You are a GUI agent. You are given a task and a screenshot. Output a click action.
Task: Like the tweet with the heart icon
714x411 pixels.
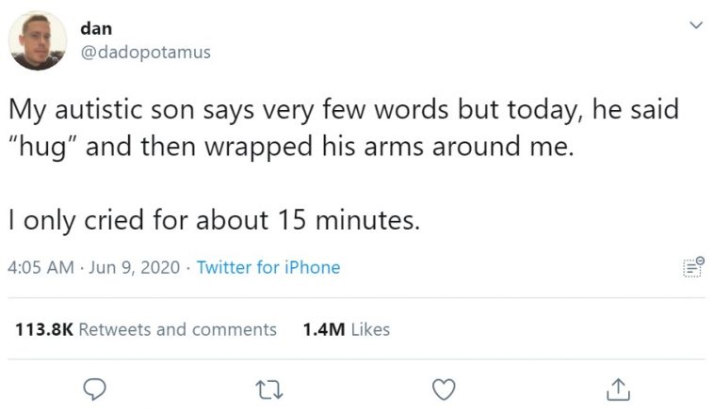(x=444, y=387)
